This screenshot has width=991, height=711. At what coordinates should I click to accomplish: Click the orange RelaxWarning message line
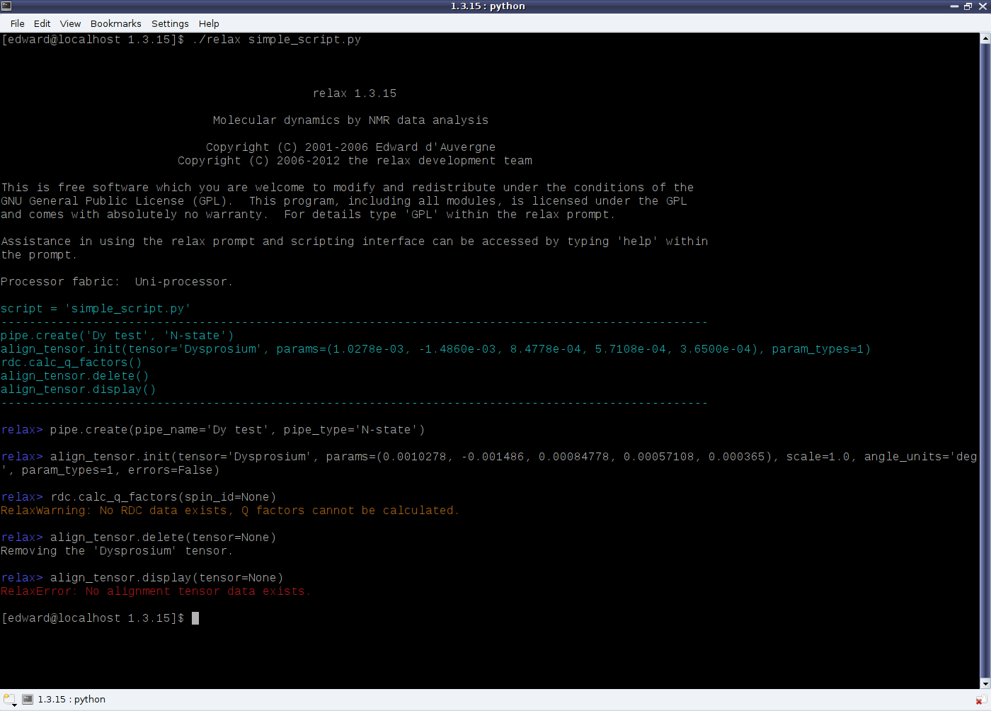tap(230, 511)
